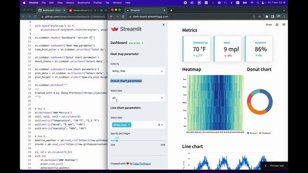
Task: Open the View menu
Action: 60,3
